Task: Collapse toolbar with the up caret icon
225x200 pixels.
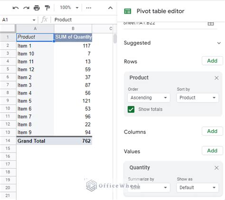Action: pos(110,8)
